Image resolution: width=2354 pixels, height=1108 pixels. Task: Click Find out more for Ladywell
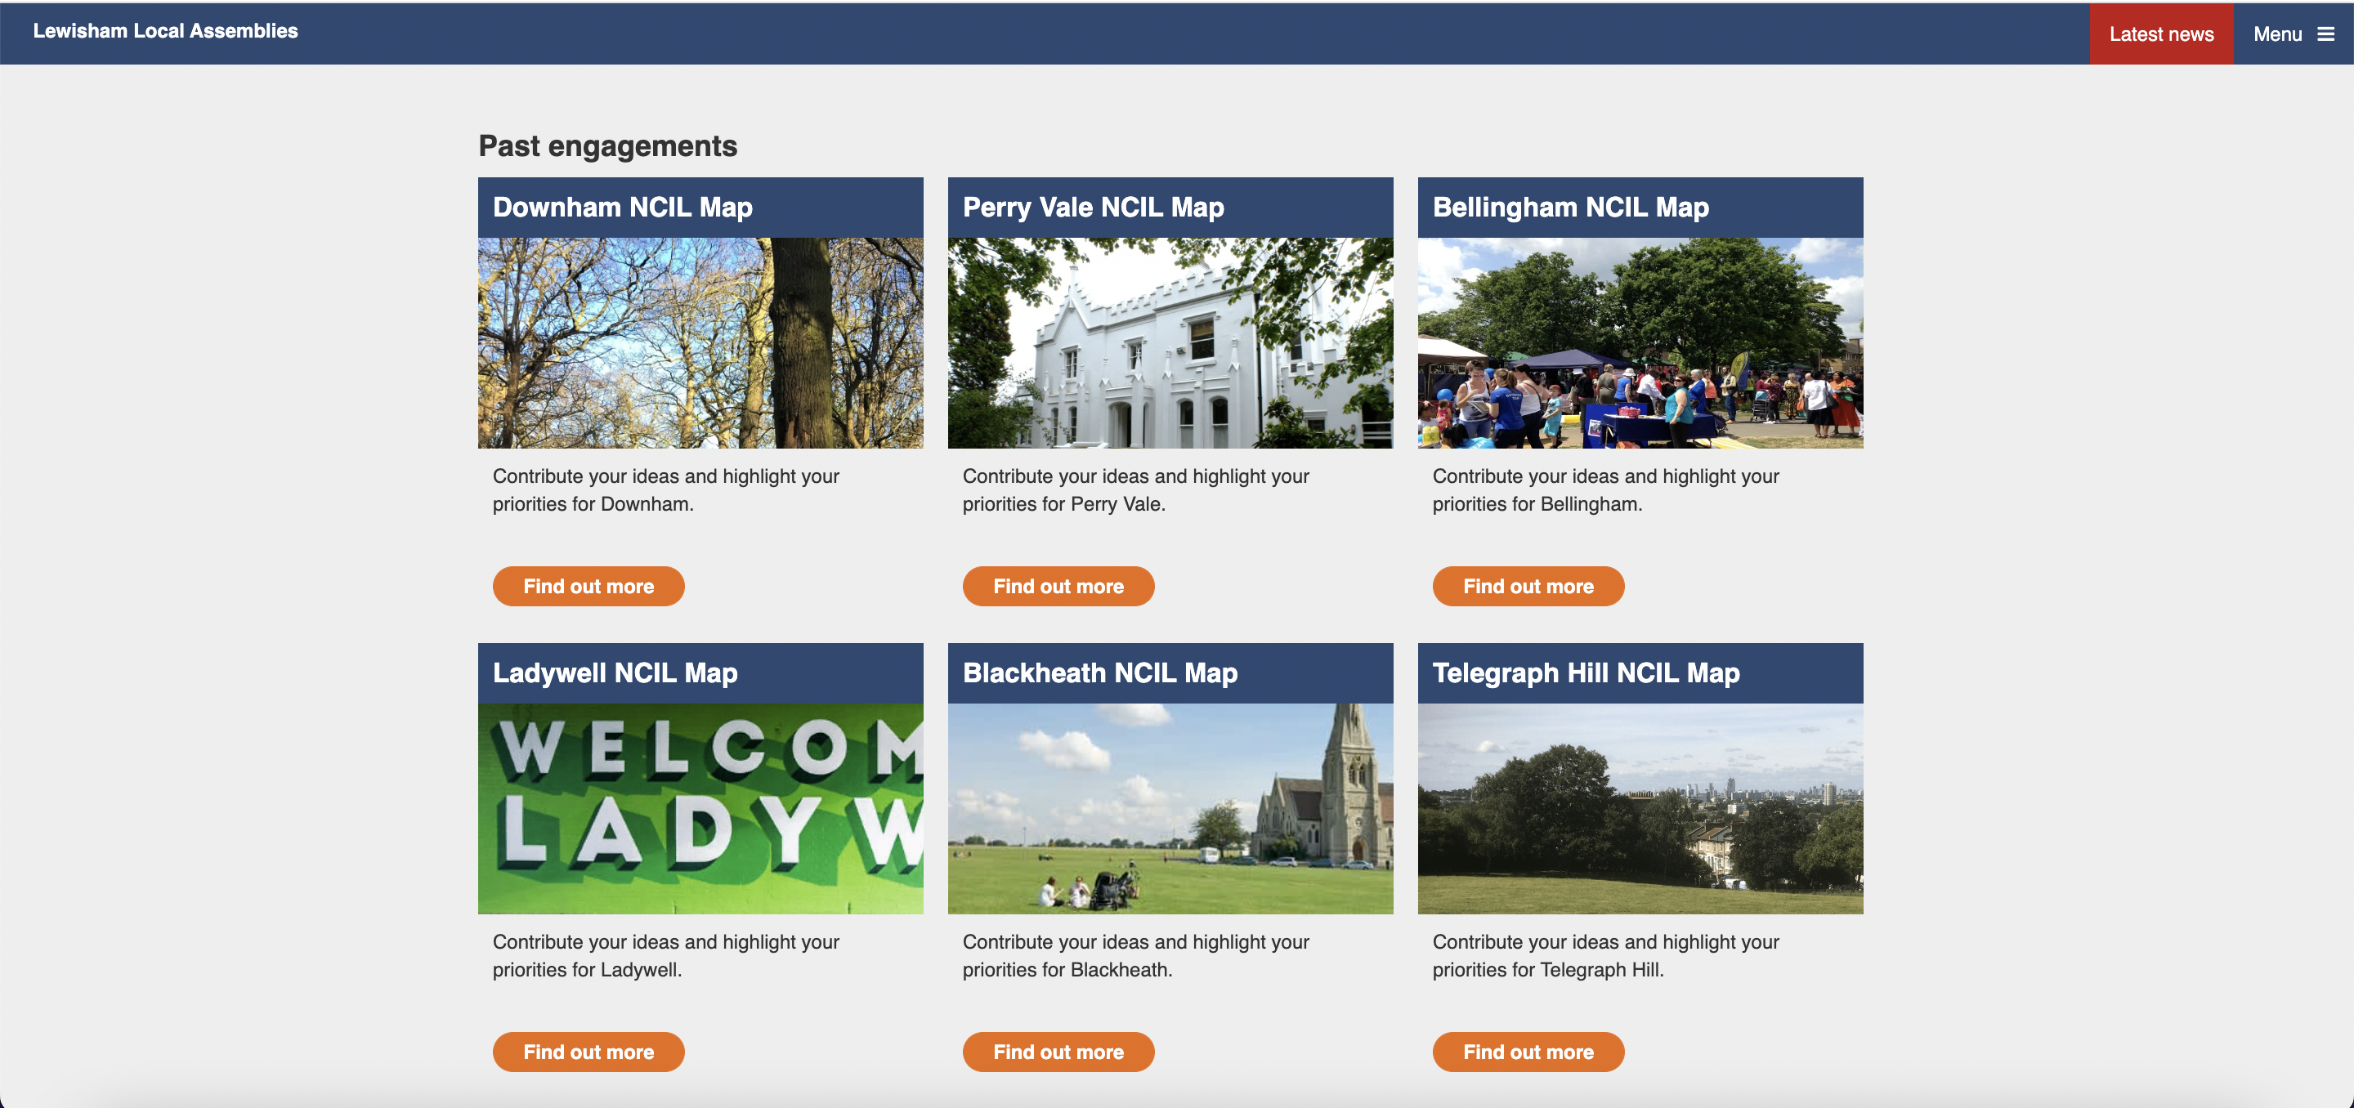tap(588, 1051)
